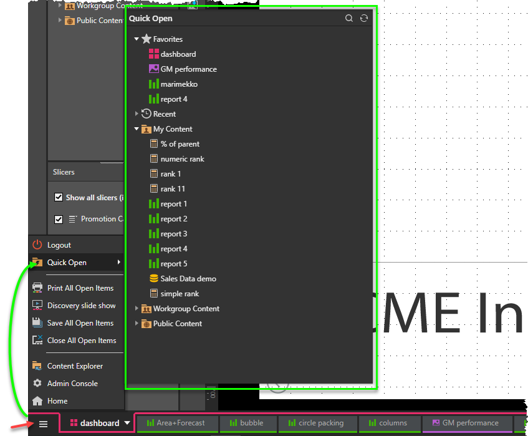Uncheck the Promotion slicer checkbox

click(59, 219)
